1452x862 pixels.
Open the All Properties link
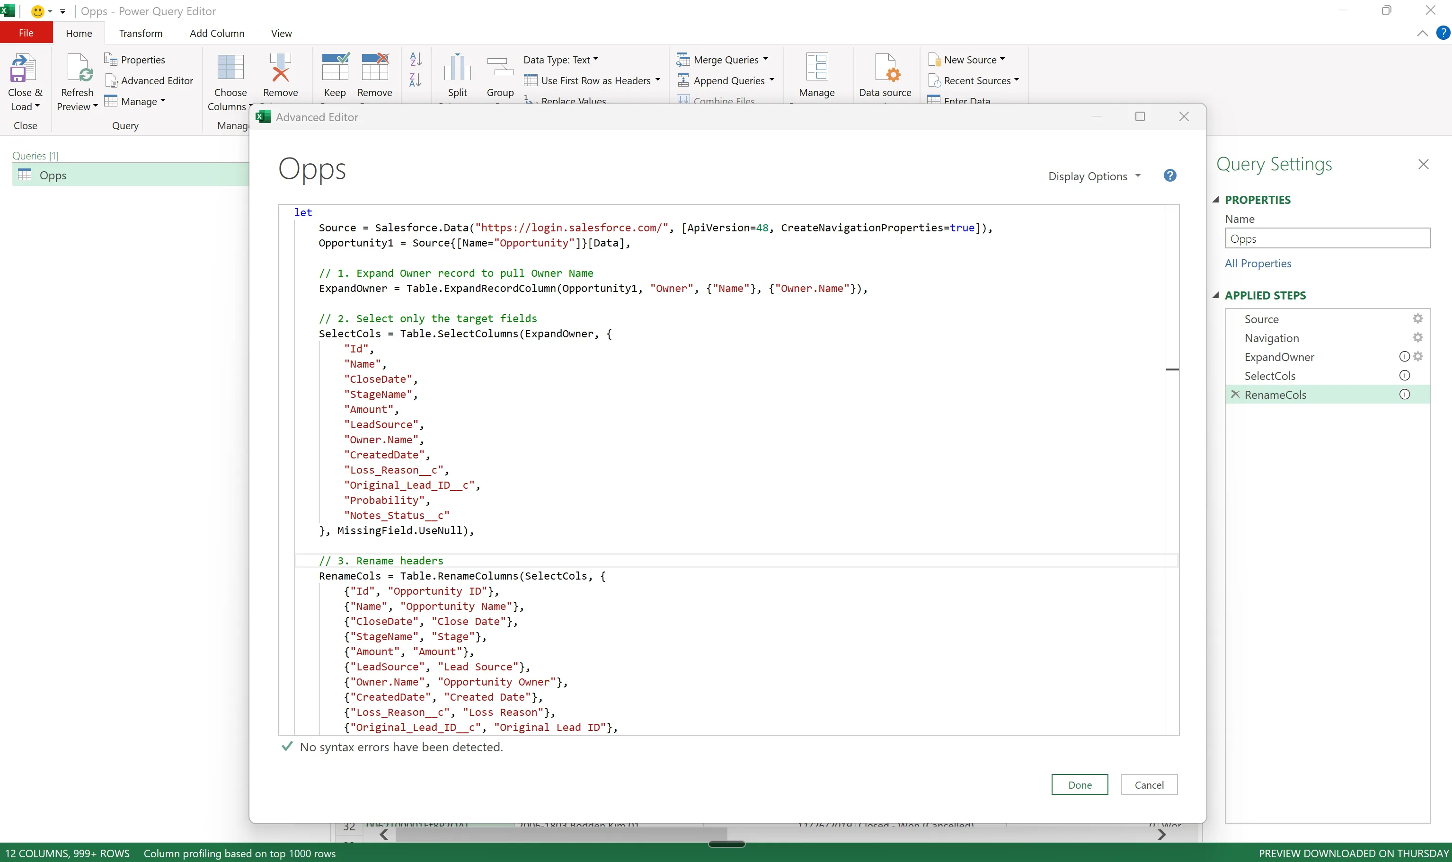[1258, 263]
